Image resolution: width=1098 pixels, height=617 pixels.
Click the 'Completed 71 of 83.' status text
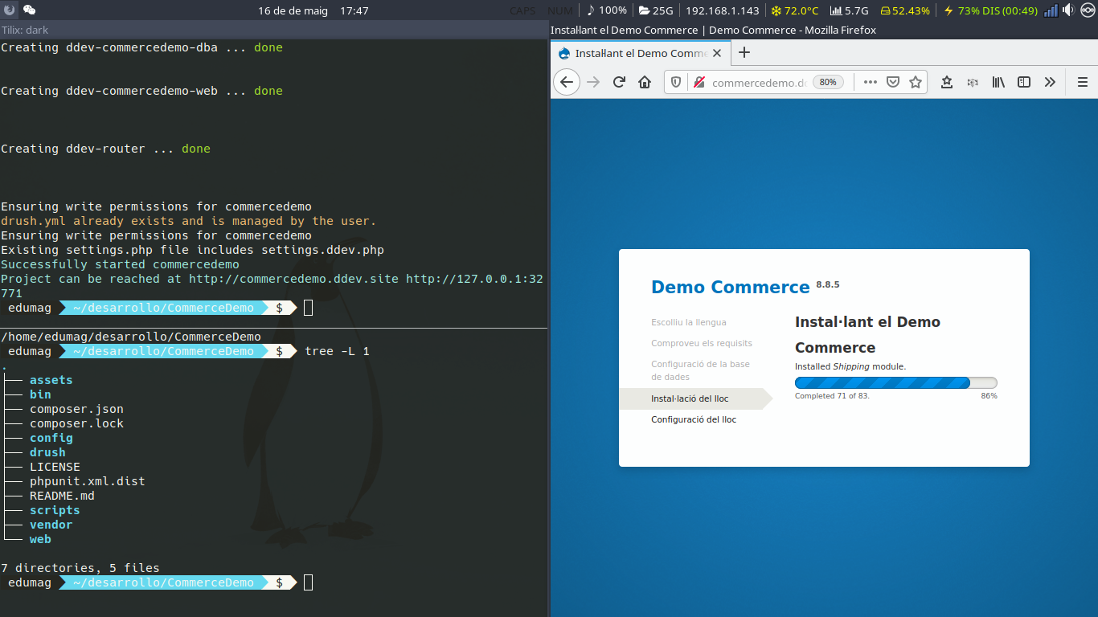[832, 396]
